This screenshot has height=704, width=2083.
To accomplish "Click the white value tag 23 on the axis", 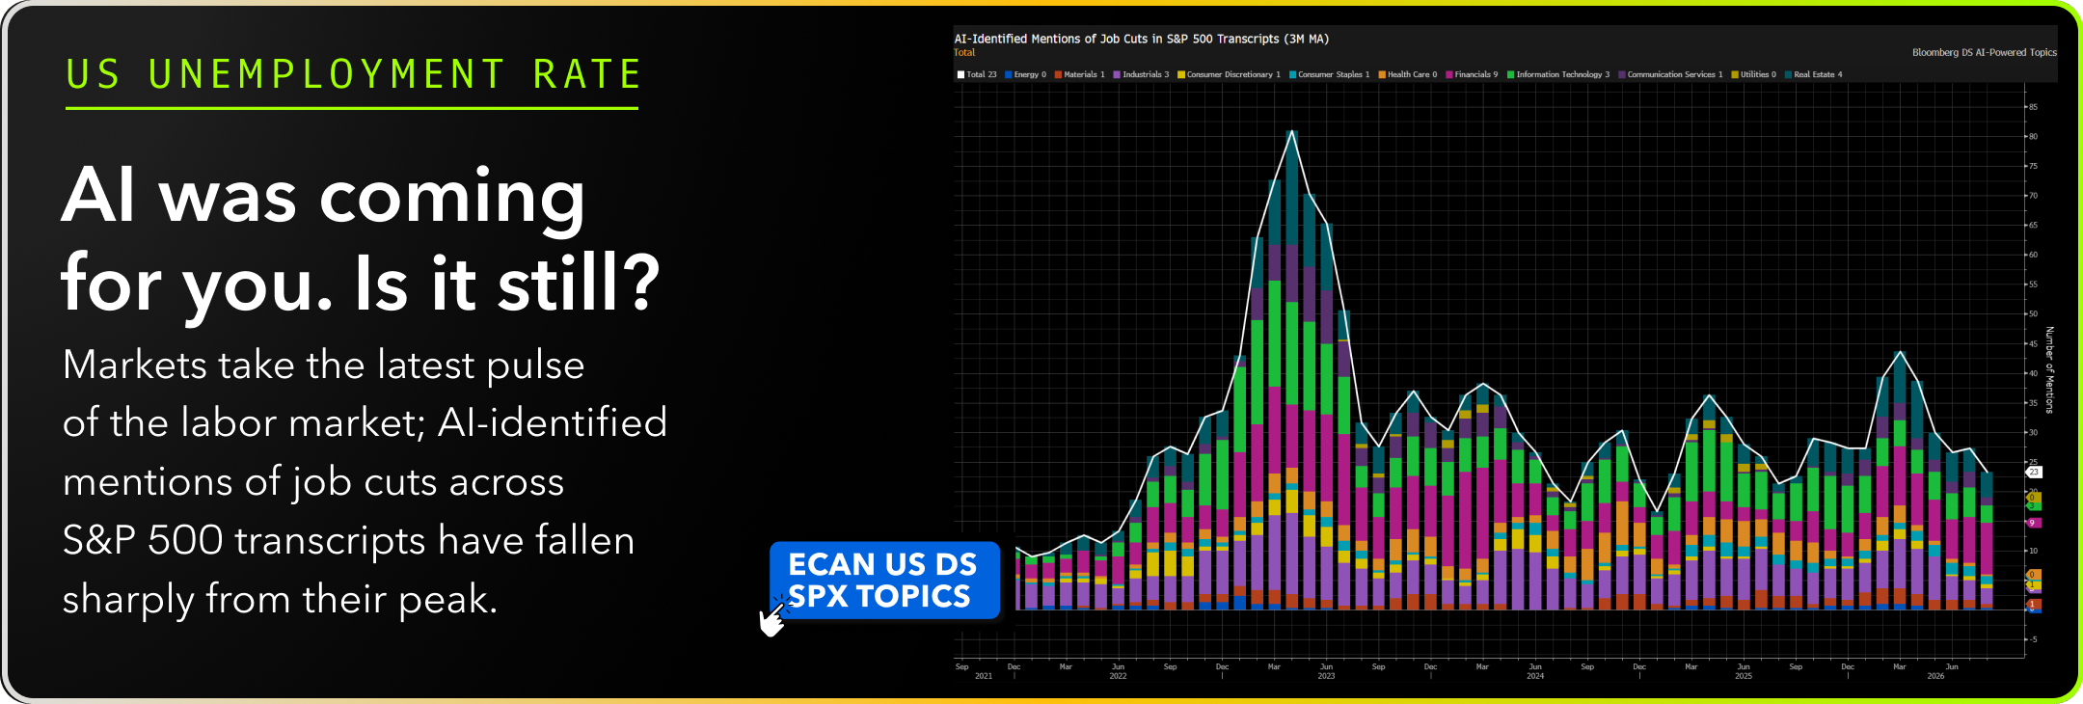I will click(x=2034, y=472).
